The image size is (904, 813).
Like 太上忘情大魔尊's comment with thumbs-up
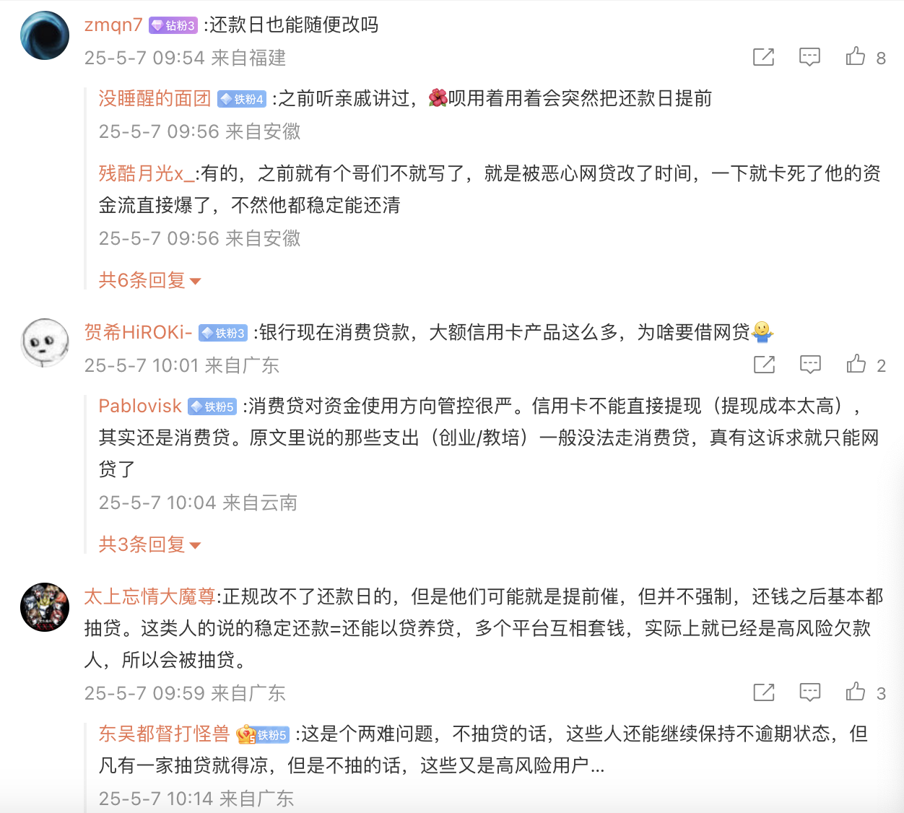tap(856, 692)
